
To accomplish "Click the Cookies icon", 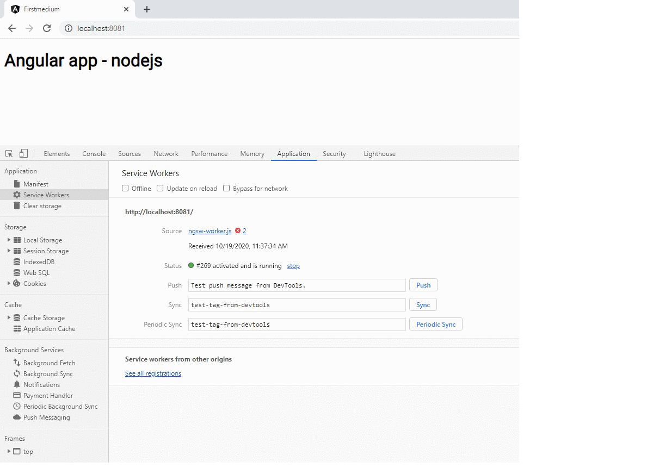I will click(17, 284).
